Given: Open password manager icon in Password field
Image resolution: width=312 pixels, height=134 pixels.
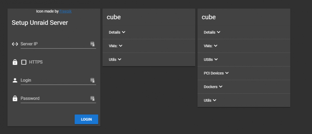Looking at the screenshot, I should (x=93, y=98).
